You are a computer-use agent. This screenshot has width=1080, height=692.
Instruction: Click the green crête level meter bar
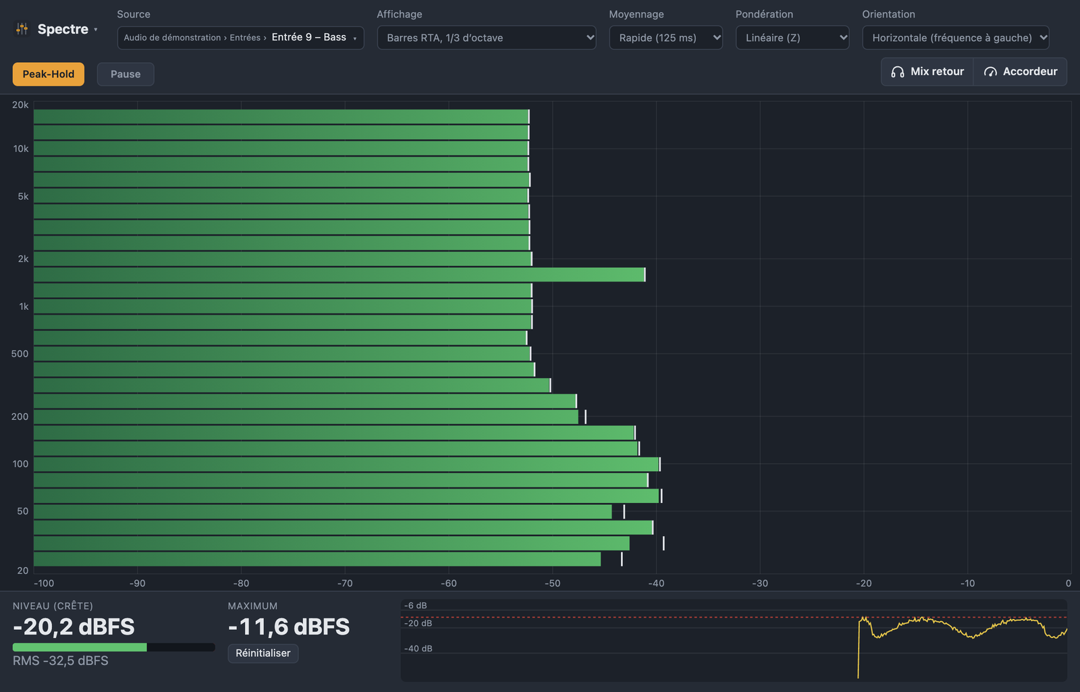pos(80,647)
